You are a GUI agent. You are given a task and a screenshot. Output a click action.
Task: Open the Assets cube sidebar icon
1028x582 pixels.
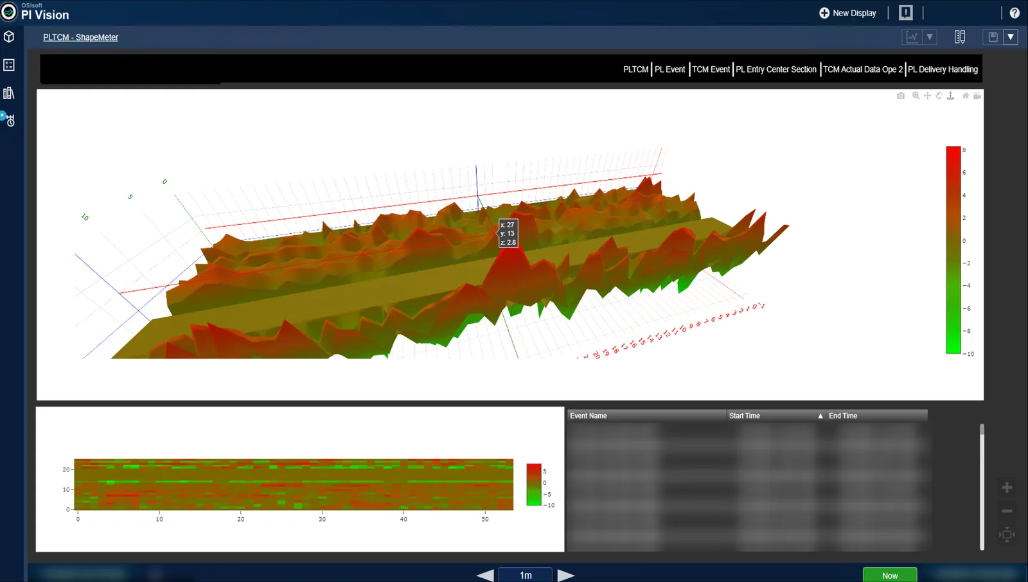(9, 37)
